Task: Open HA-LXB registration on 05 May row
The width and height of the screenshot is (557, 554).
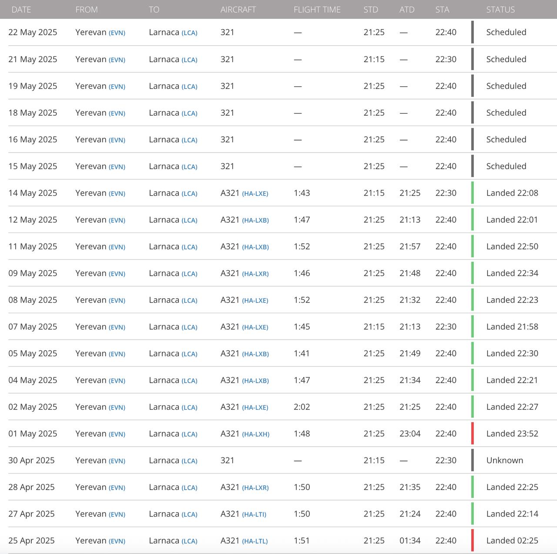Action: tap(255, 354)
